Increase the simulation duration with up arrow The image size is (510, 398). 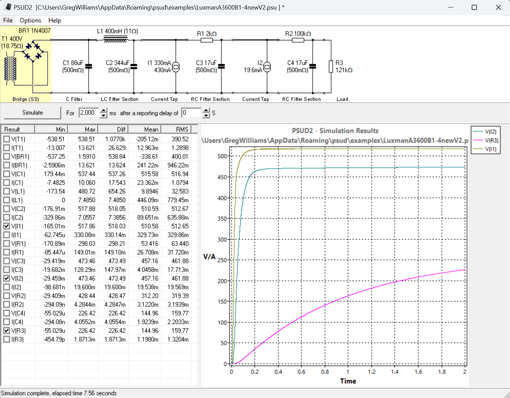tap(104, 110)
